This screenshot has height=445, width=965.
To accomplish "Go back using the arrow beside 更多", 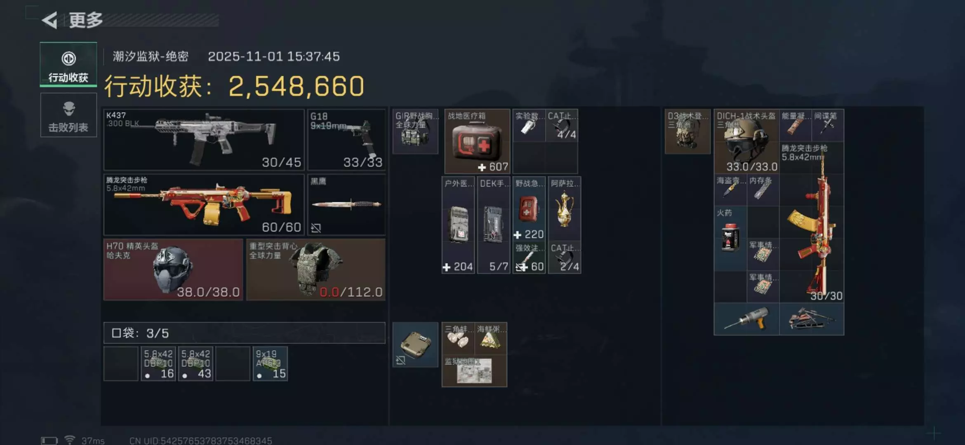I will pos(49,20).
